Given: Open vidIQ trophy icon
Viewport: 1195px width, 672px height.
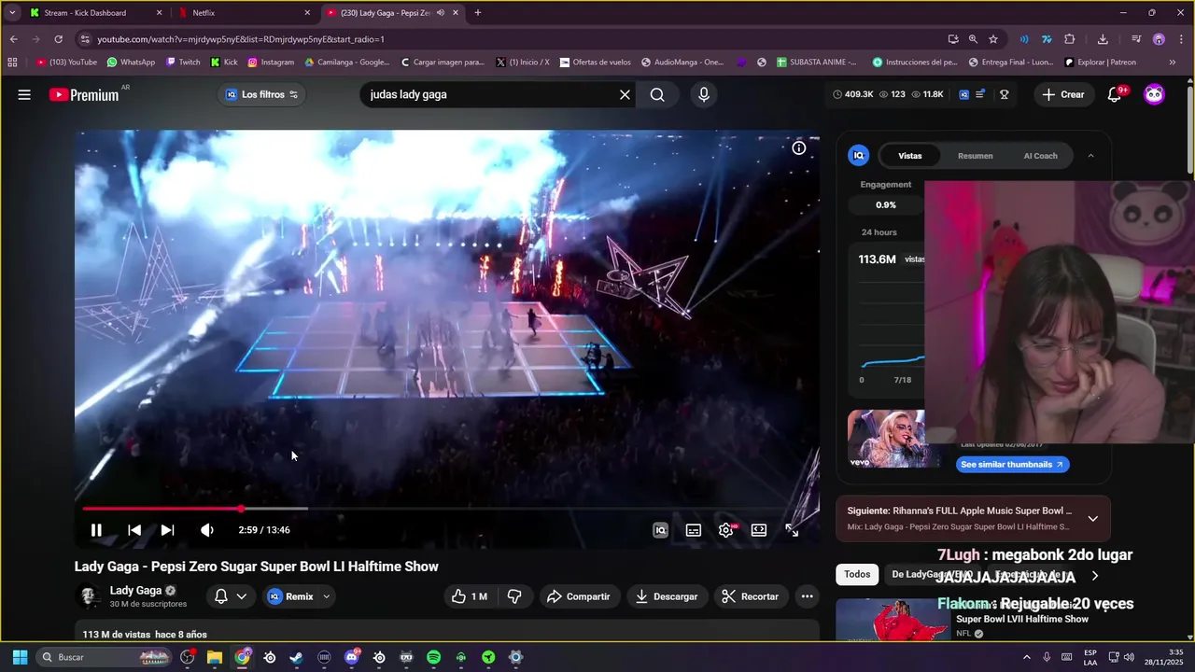Looking at the screenshot, I should [1005, 94].
